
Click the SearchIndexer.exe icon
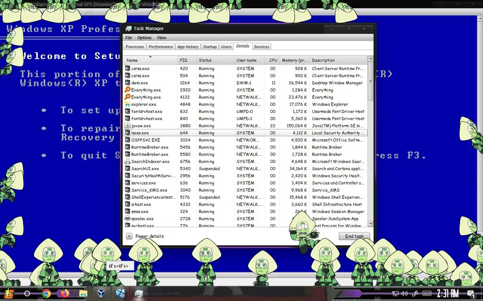pyautogui.click(x=128, y=161)
